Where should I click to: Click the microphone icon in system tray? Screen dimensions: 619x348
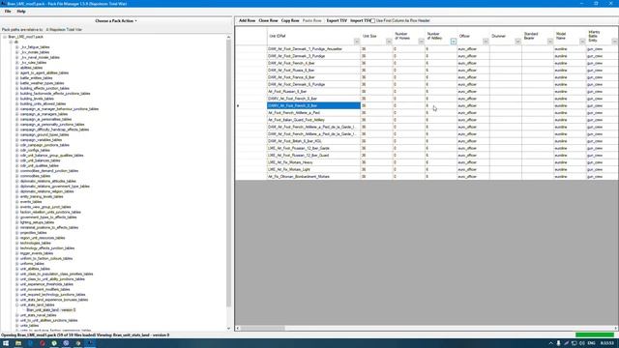558,343
